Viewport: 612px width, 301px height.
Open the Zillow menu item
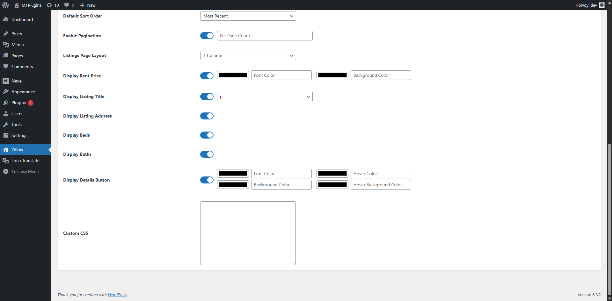(25, 150)
